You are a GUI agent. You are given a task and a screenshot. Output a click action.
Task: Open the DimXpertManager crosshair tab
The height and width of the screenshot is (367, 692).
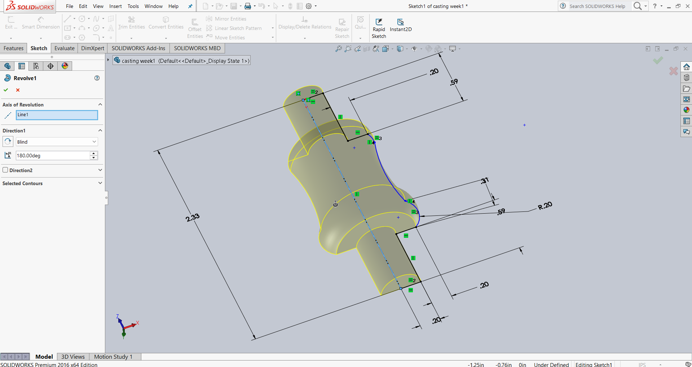coord(50,66)
